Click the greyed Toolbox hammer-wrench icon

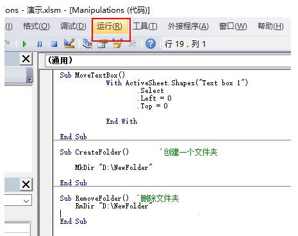coord(133,44)
